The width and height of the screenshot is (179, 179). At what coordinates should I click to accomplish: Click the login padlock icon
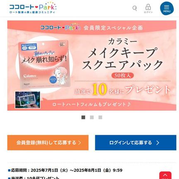[148, 7]
